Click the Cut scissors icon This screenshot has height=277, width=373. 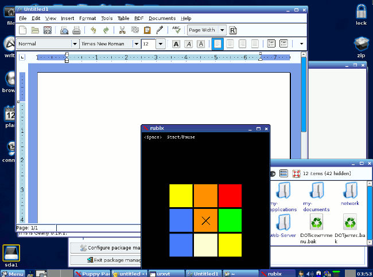point(122,30)
